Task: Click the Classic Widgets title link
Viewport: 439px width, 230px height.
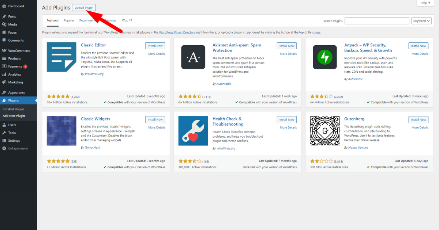Action: coord(95,119)
